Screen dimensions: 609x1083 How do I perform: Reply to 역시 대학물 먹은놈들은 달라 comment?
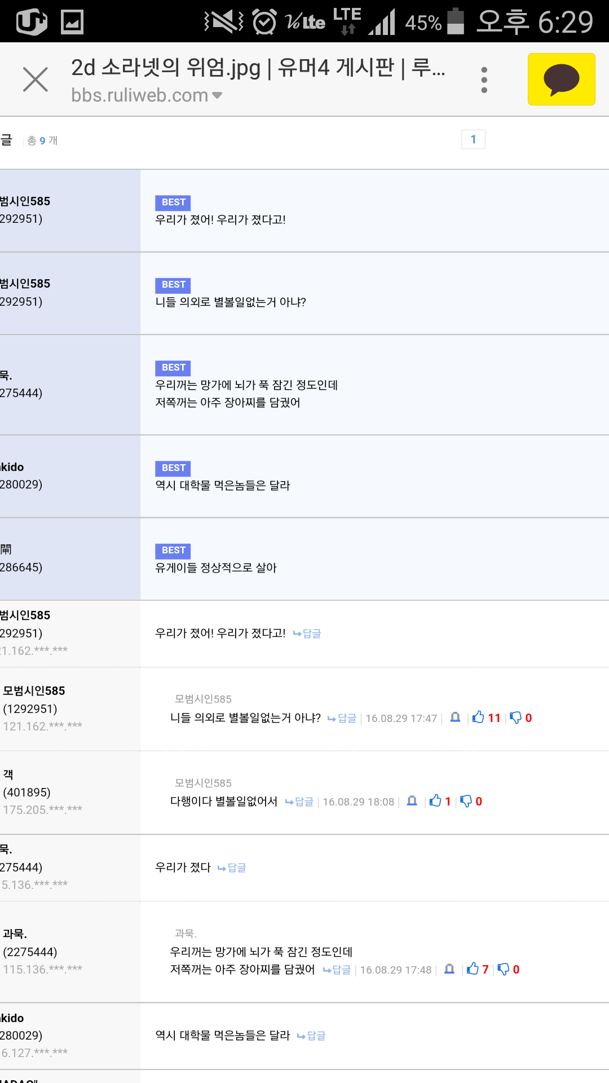(311, 1036)
